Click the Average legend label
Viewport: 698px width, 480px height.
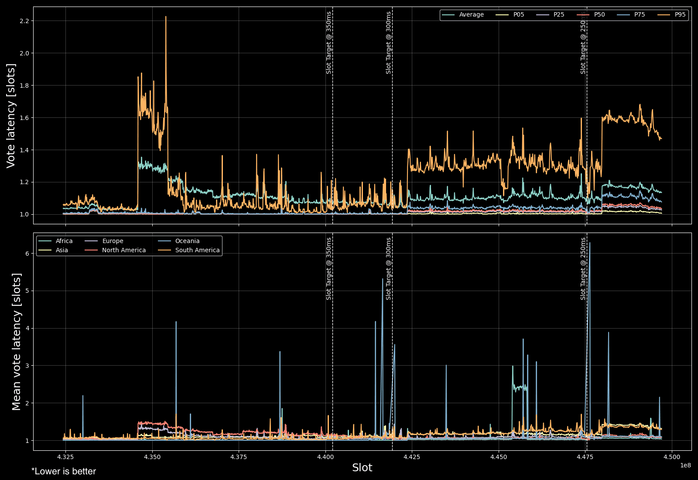(471, 15)
